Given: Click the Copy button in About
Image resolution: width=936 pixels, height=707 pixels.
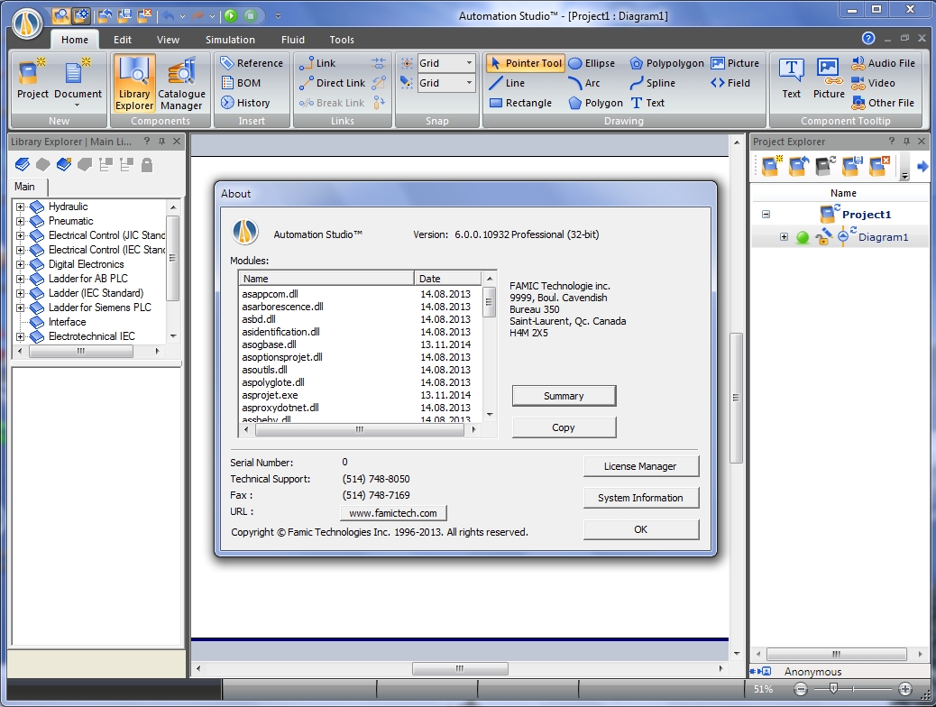Looking at the screenshot, I should pyautogui.click(x=564, y=427).
